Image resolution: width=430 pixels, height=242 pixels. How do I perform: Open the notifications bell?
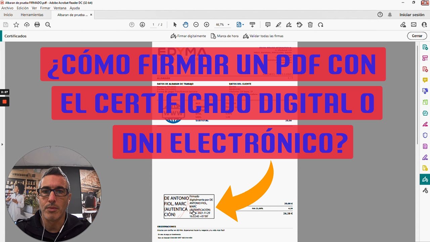pyautogui.click(x=390, y=14)
